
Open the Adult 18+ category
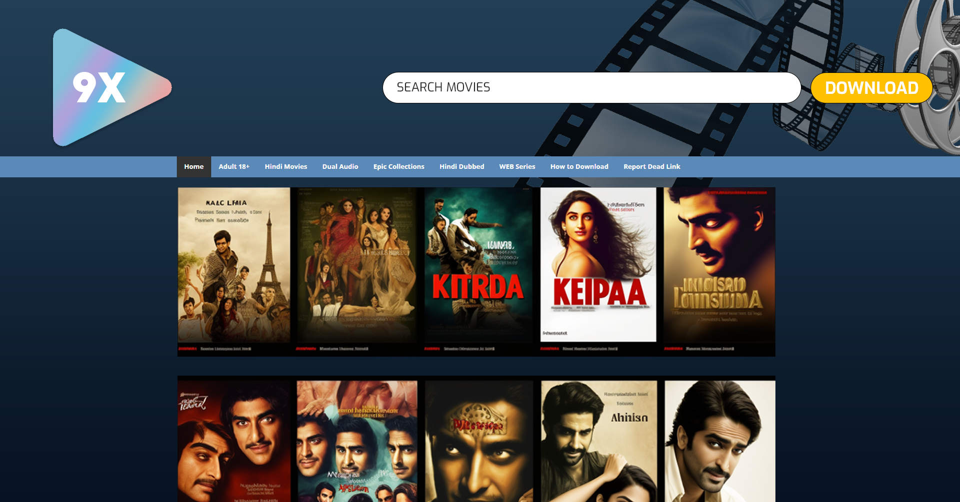(x=234, y=167)
